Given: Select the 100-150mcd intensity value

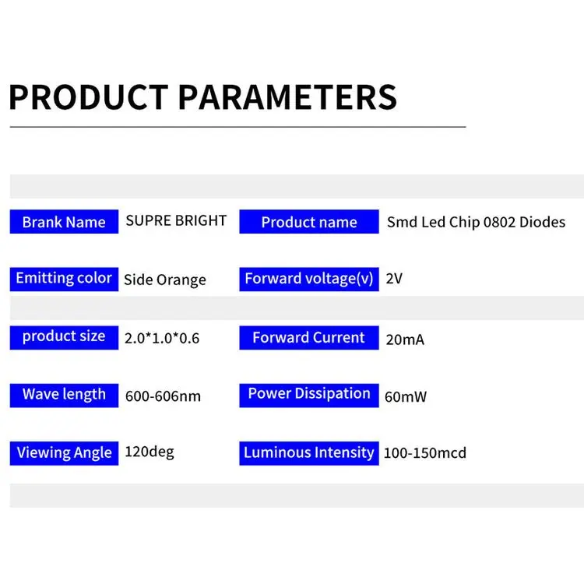Looking at the screenshot, I should click(425, 452).
